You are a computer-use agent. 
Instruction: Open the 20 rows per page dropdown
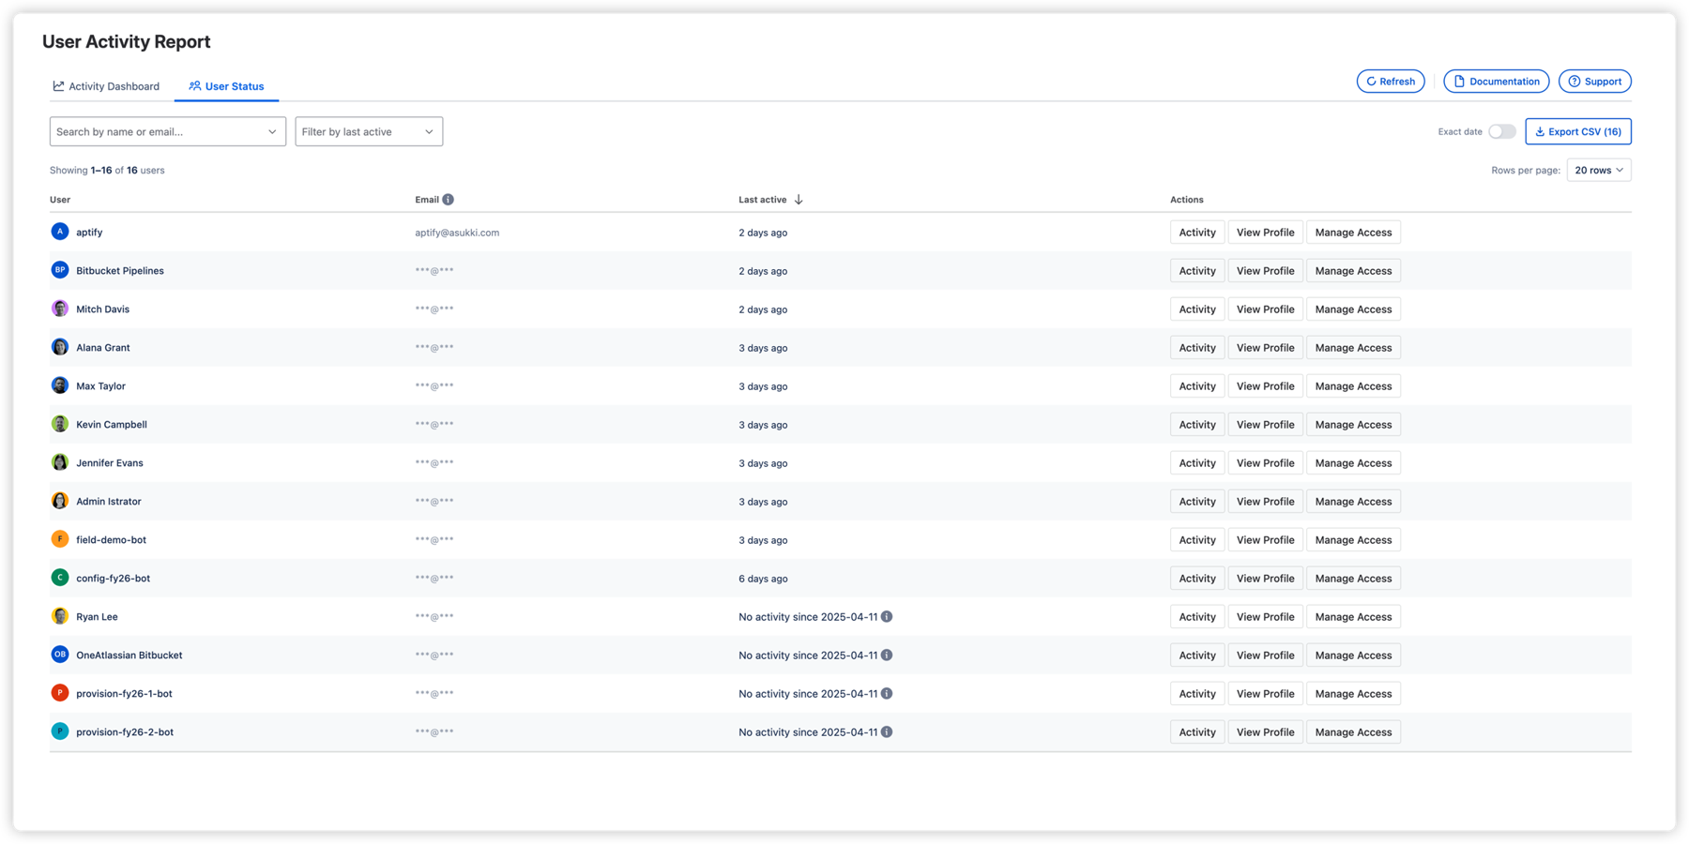(1598, 170)
